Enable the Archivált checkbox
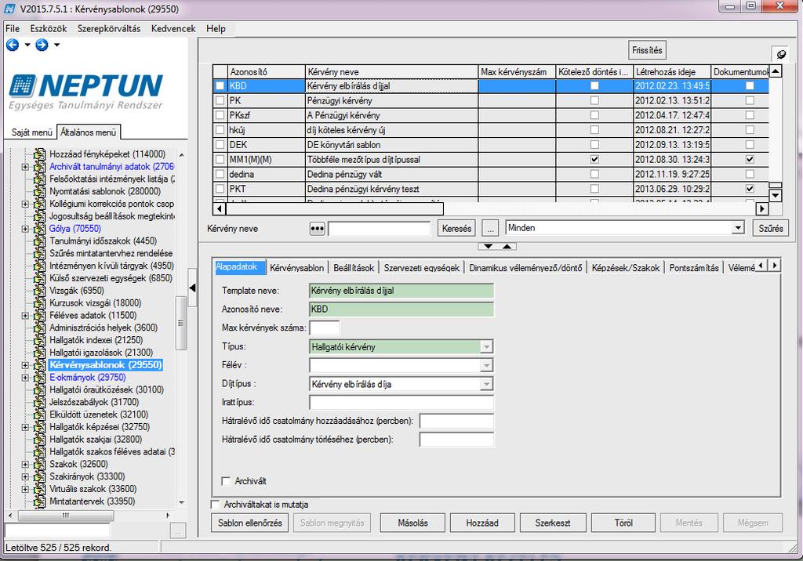803x561 pixels. [x=226, y=481]
